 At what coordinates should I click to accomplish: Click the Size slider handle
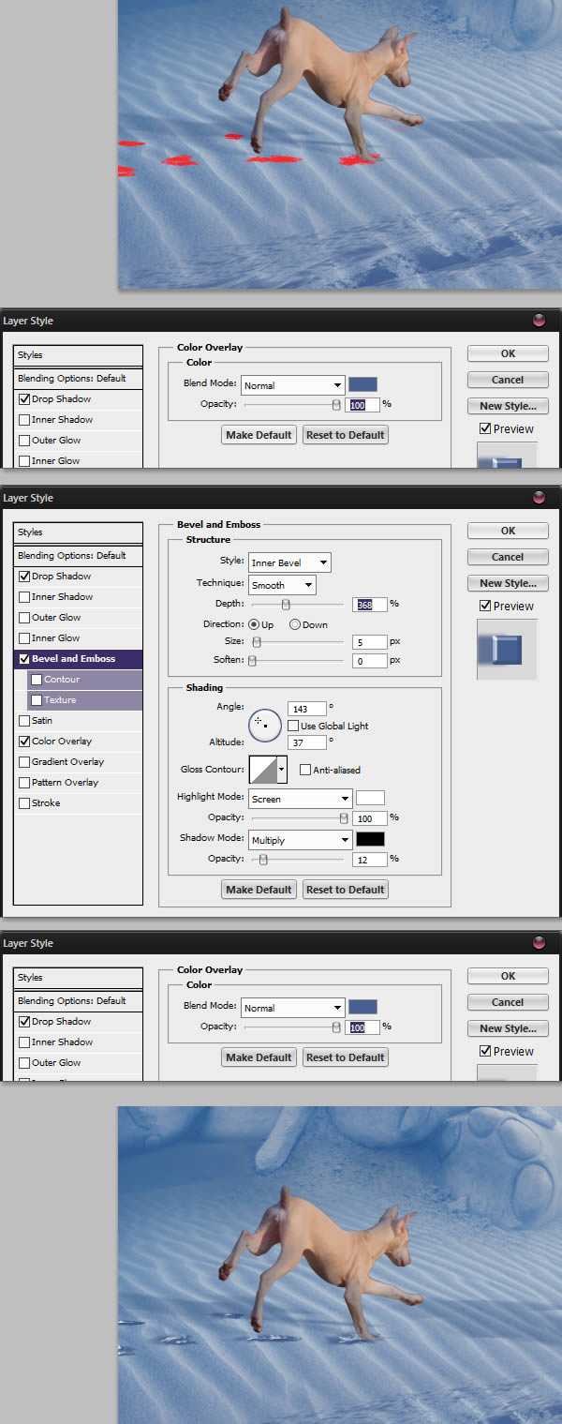(x=256, y=642)
